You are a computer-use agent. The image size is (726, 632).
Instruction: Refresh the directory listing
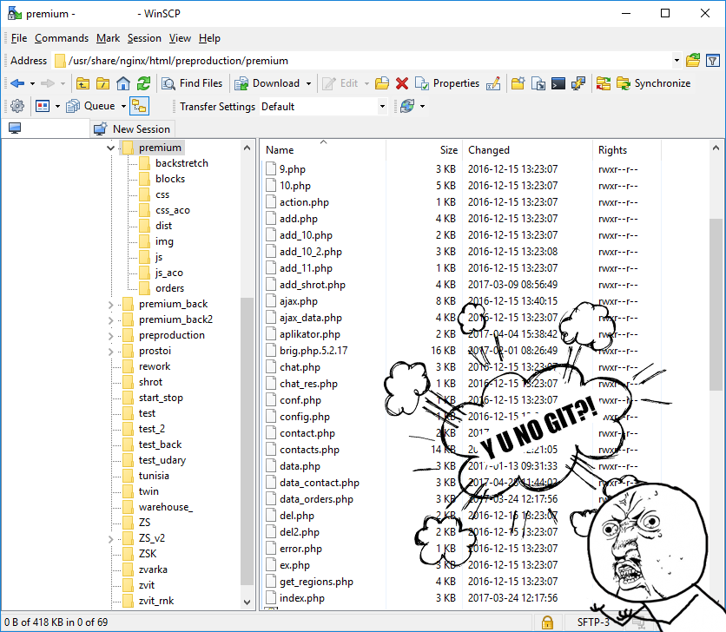coord(143,83)
